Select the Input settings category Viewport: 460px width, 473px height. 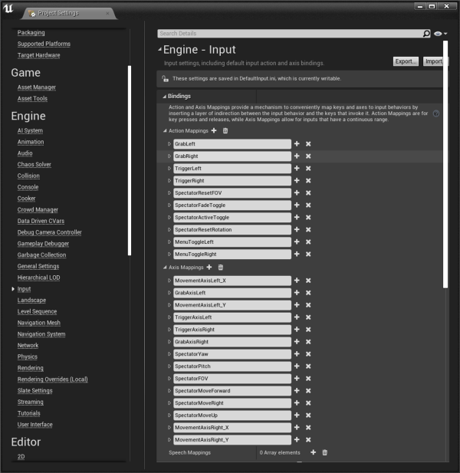[24, 289]
